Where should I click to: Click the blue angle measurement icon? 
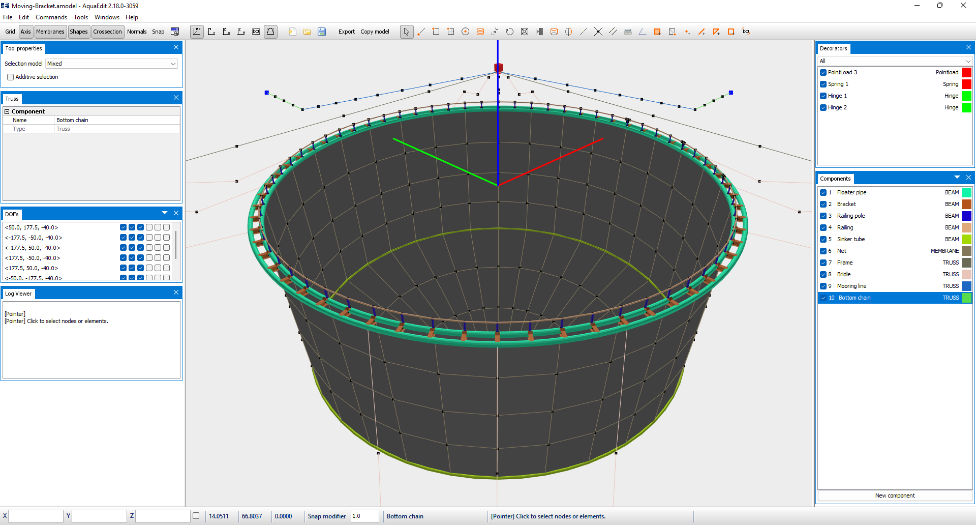[643, 32]
